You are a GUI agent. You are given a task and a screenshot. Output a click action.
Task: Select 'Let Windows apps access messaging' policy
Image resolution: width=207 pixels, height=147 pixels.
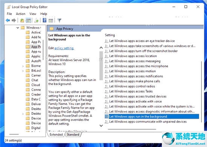(135, 61)
